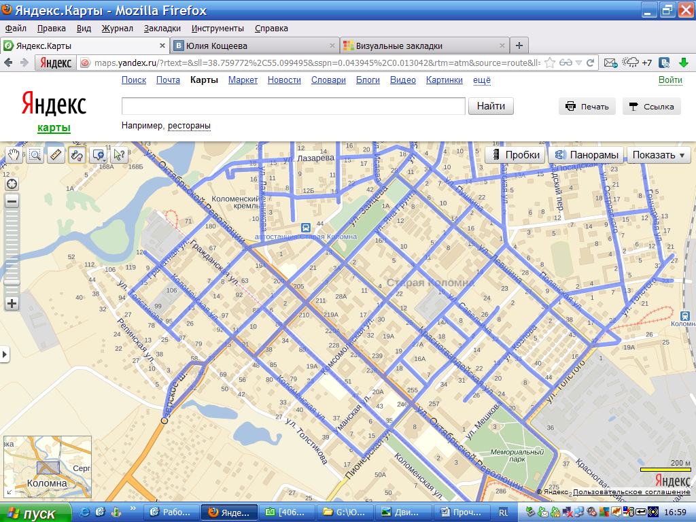Bookmark page with the star icon
Viewport: 696px width, 522px height.
pos(549,63)
